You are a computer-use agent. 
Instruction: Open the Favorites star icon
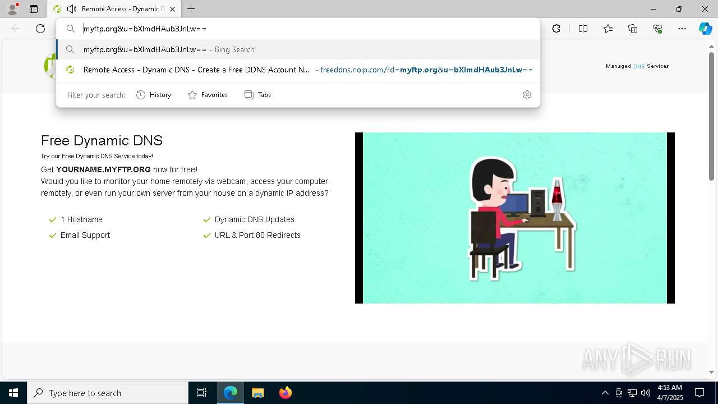[608, 29]
